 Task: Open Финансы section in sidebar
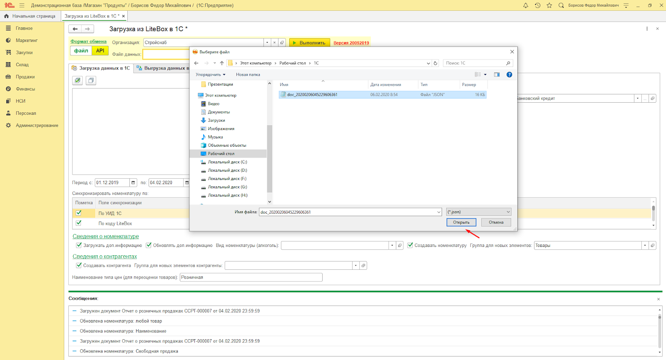(25, 89)
